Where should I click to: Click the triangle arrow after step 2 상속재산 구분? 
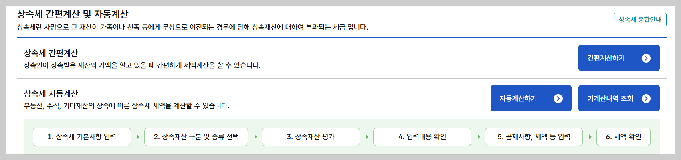(255, 137)
